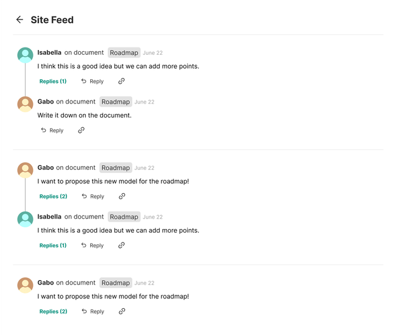Copy link icon on bottom Gabo comment
The height and width of the screenshot is (335, 396).
[x=122, y=311]
